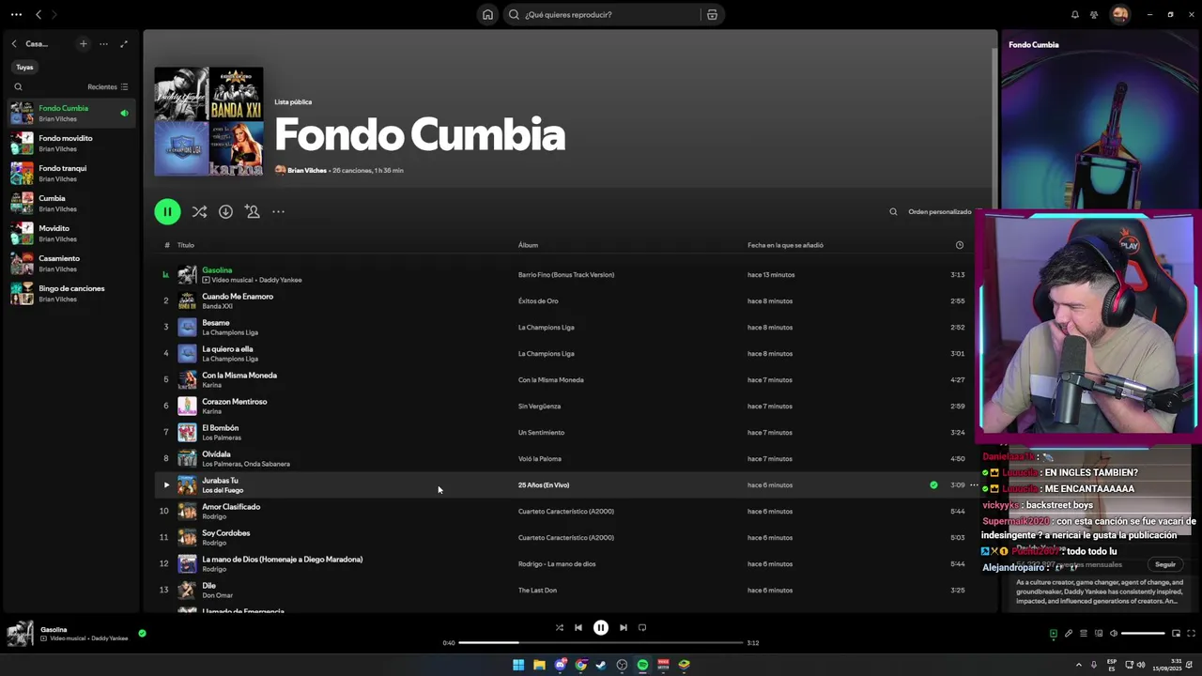Open Los del Fuego artist link

pos(223,490)
